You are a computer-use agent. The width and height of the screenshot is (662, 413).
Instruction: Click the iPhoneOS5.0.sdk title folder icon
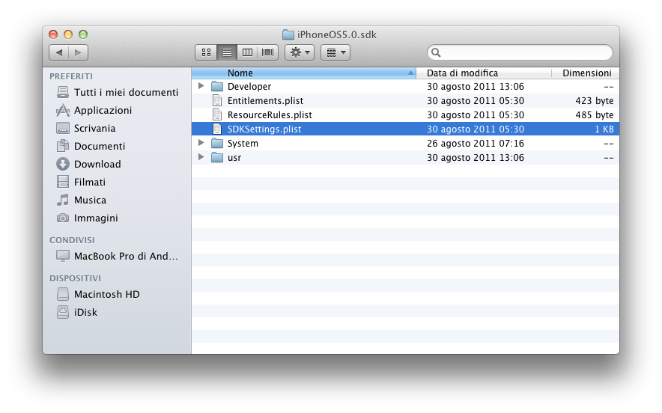288,34
